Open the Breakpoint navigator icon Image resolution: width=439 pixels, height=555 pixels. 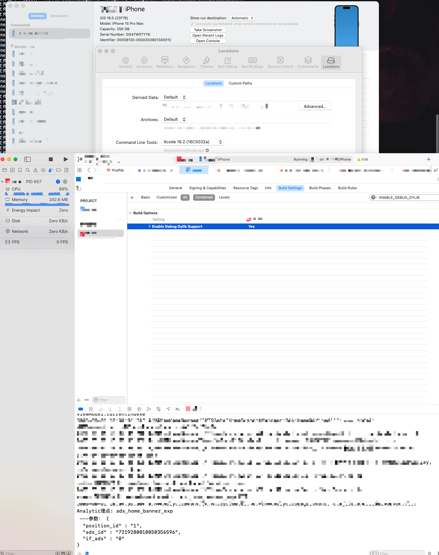(58, 170)
